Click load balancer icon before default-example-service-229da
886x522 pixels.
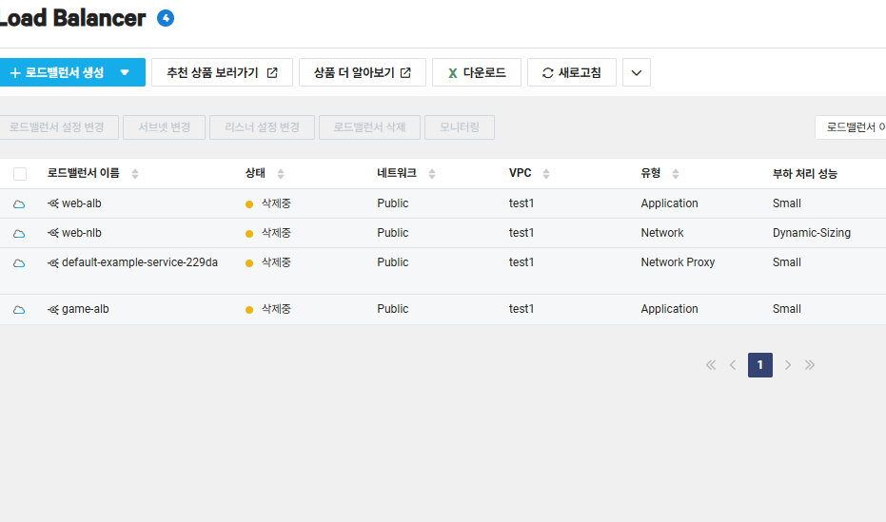(53, 262)
